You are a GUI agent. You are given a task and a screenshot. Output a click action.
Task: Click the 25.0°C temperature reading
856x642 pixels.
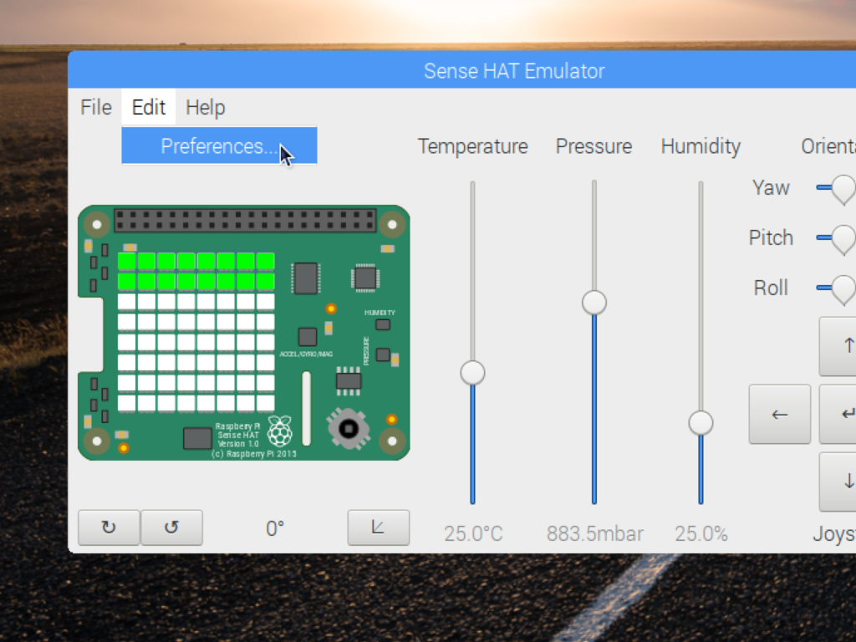pyautogui.click(x=473, y=533)
